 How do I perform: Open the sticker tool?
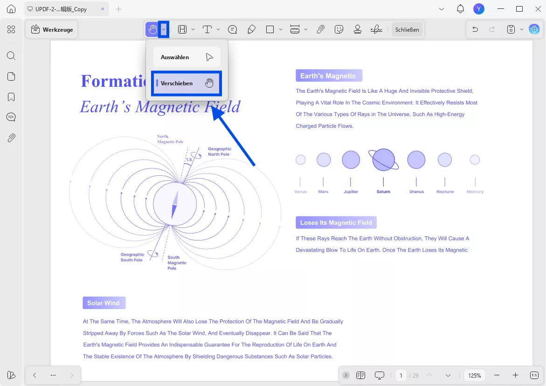point(339,29)
